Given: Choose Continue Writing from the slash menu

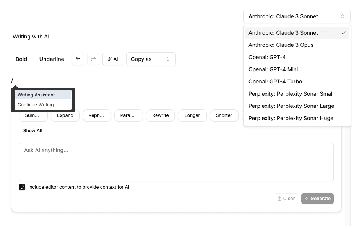Looking at the screenshot, I should coord(35,104).
